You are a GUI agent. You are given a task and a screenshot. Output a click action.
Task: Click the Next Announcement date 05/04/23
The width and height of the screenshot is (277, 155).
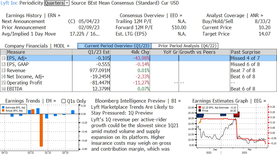[89, 21]
